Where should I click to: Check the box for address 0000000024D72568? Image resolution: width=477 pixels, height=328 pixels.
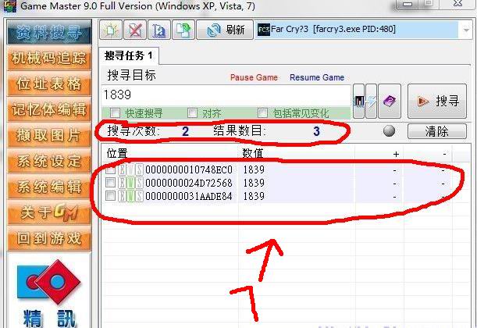[x=110, y=183]
